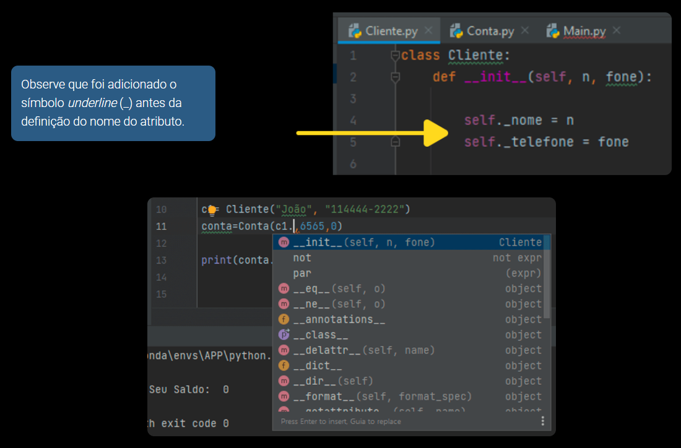The image size is (681, 448).
Task: Click the method icon beside __delattr__
Action: (x=284, y=350)
